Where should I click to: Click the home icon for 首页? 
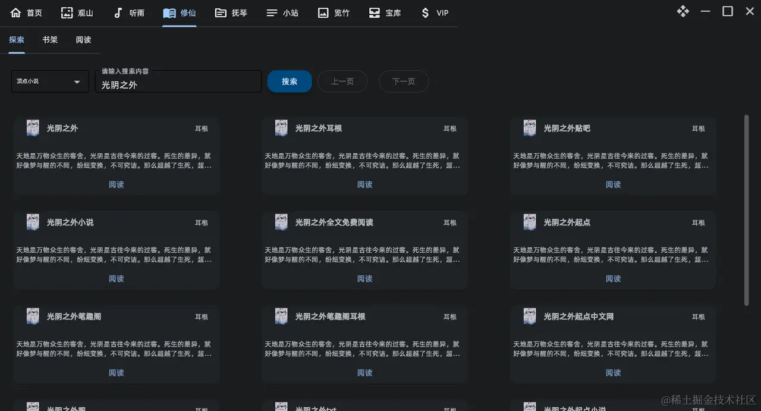[16, 12]
